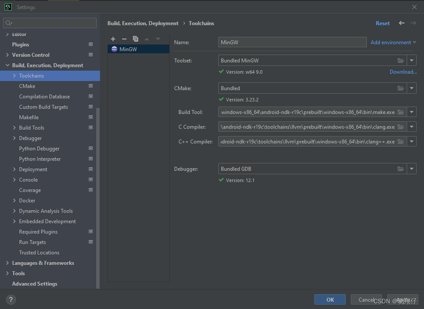Copy the selected toolchain
Viewport: 424px width, 309px height.
pyautogui.click(x=136, y=39)
